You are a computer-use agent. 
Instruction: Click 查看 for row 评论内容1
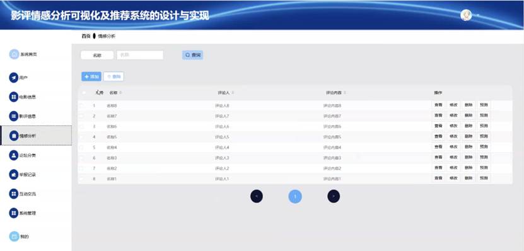tap(438, 178)
